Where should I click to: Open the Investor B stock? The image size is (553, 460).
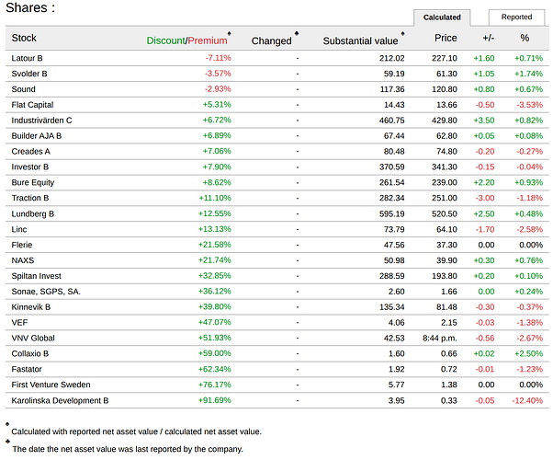click(x=30, y=167)
